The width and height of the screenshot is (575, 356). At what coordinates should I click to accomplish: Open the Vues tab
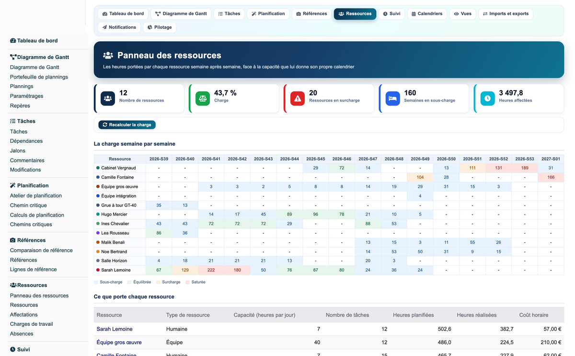(x=463, y=14)
